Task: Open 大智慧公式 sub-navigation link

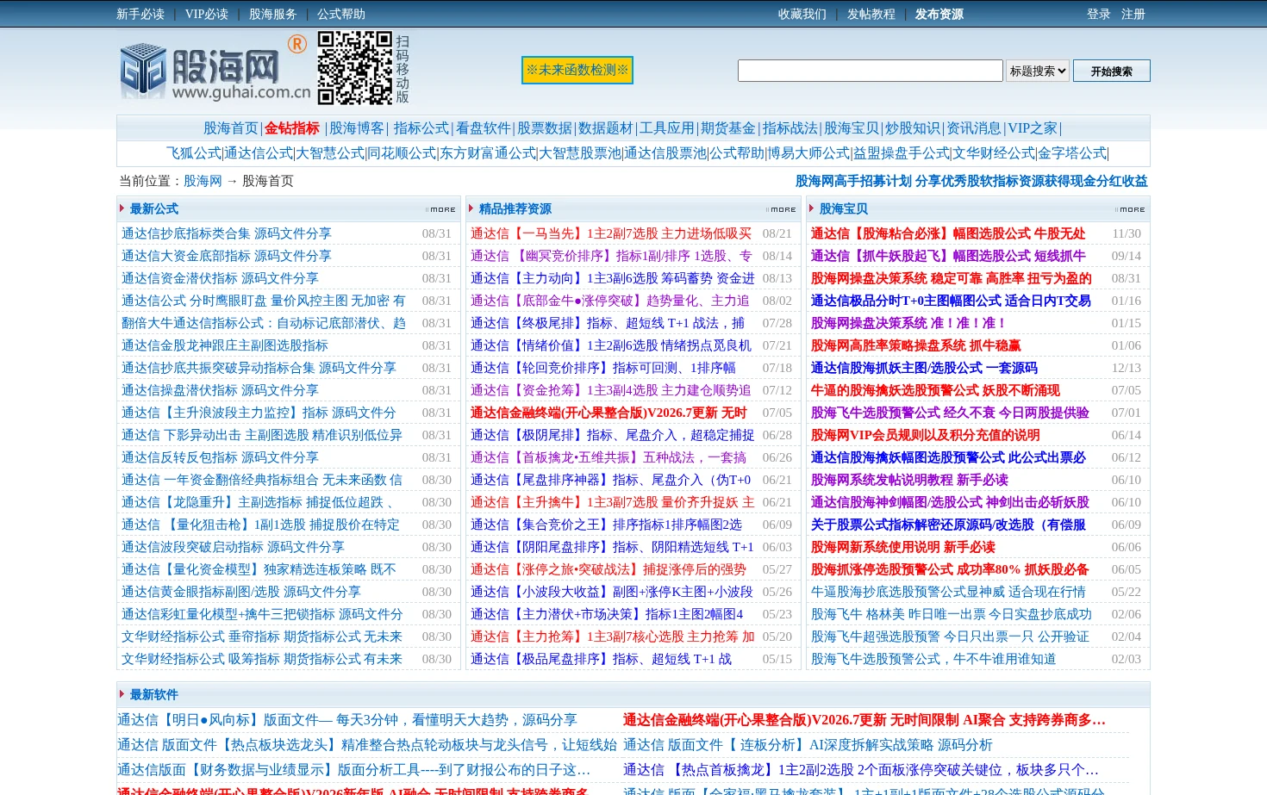Action: click(330, 153)
